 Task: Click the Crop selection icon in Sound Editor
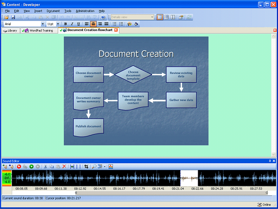(86, 166)
